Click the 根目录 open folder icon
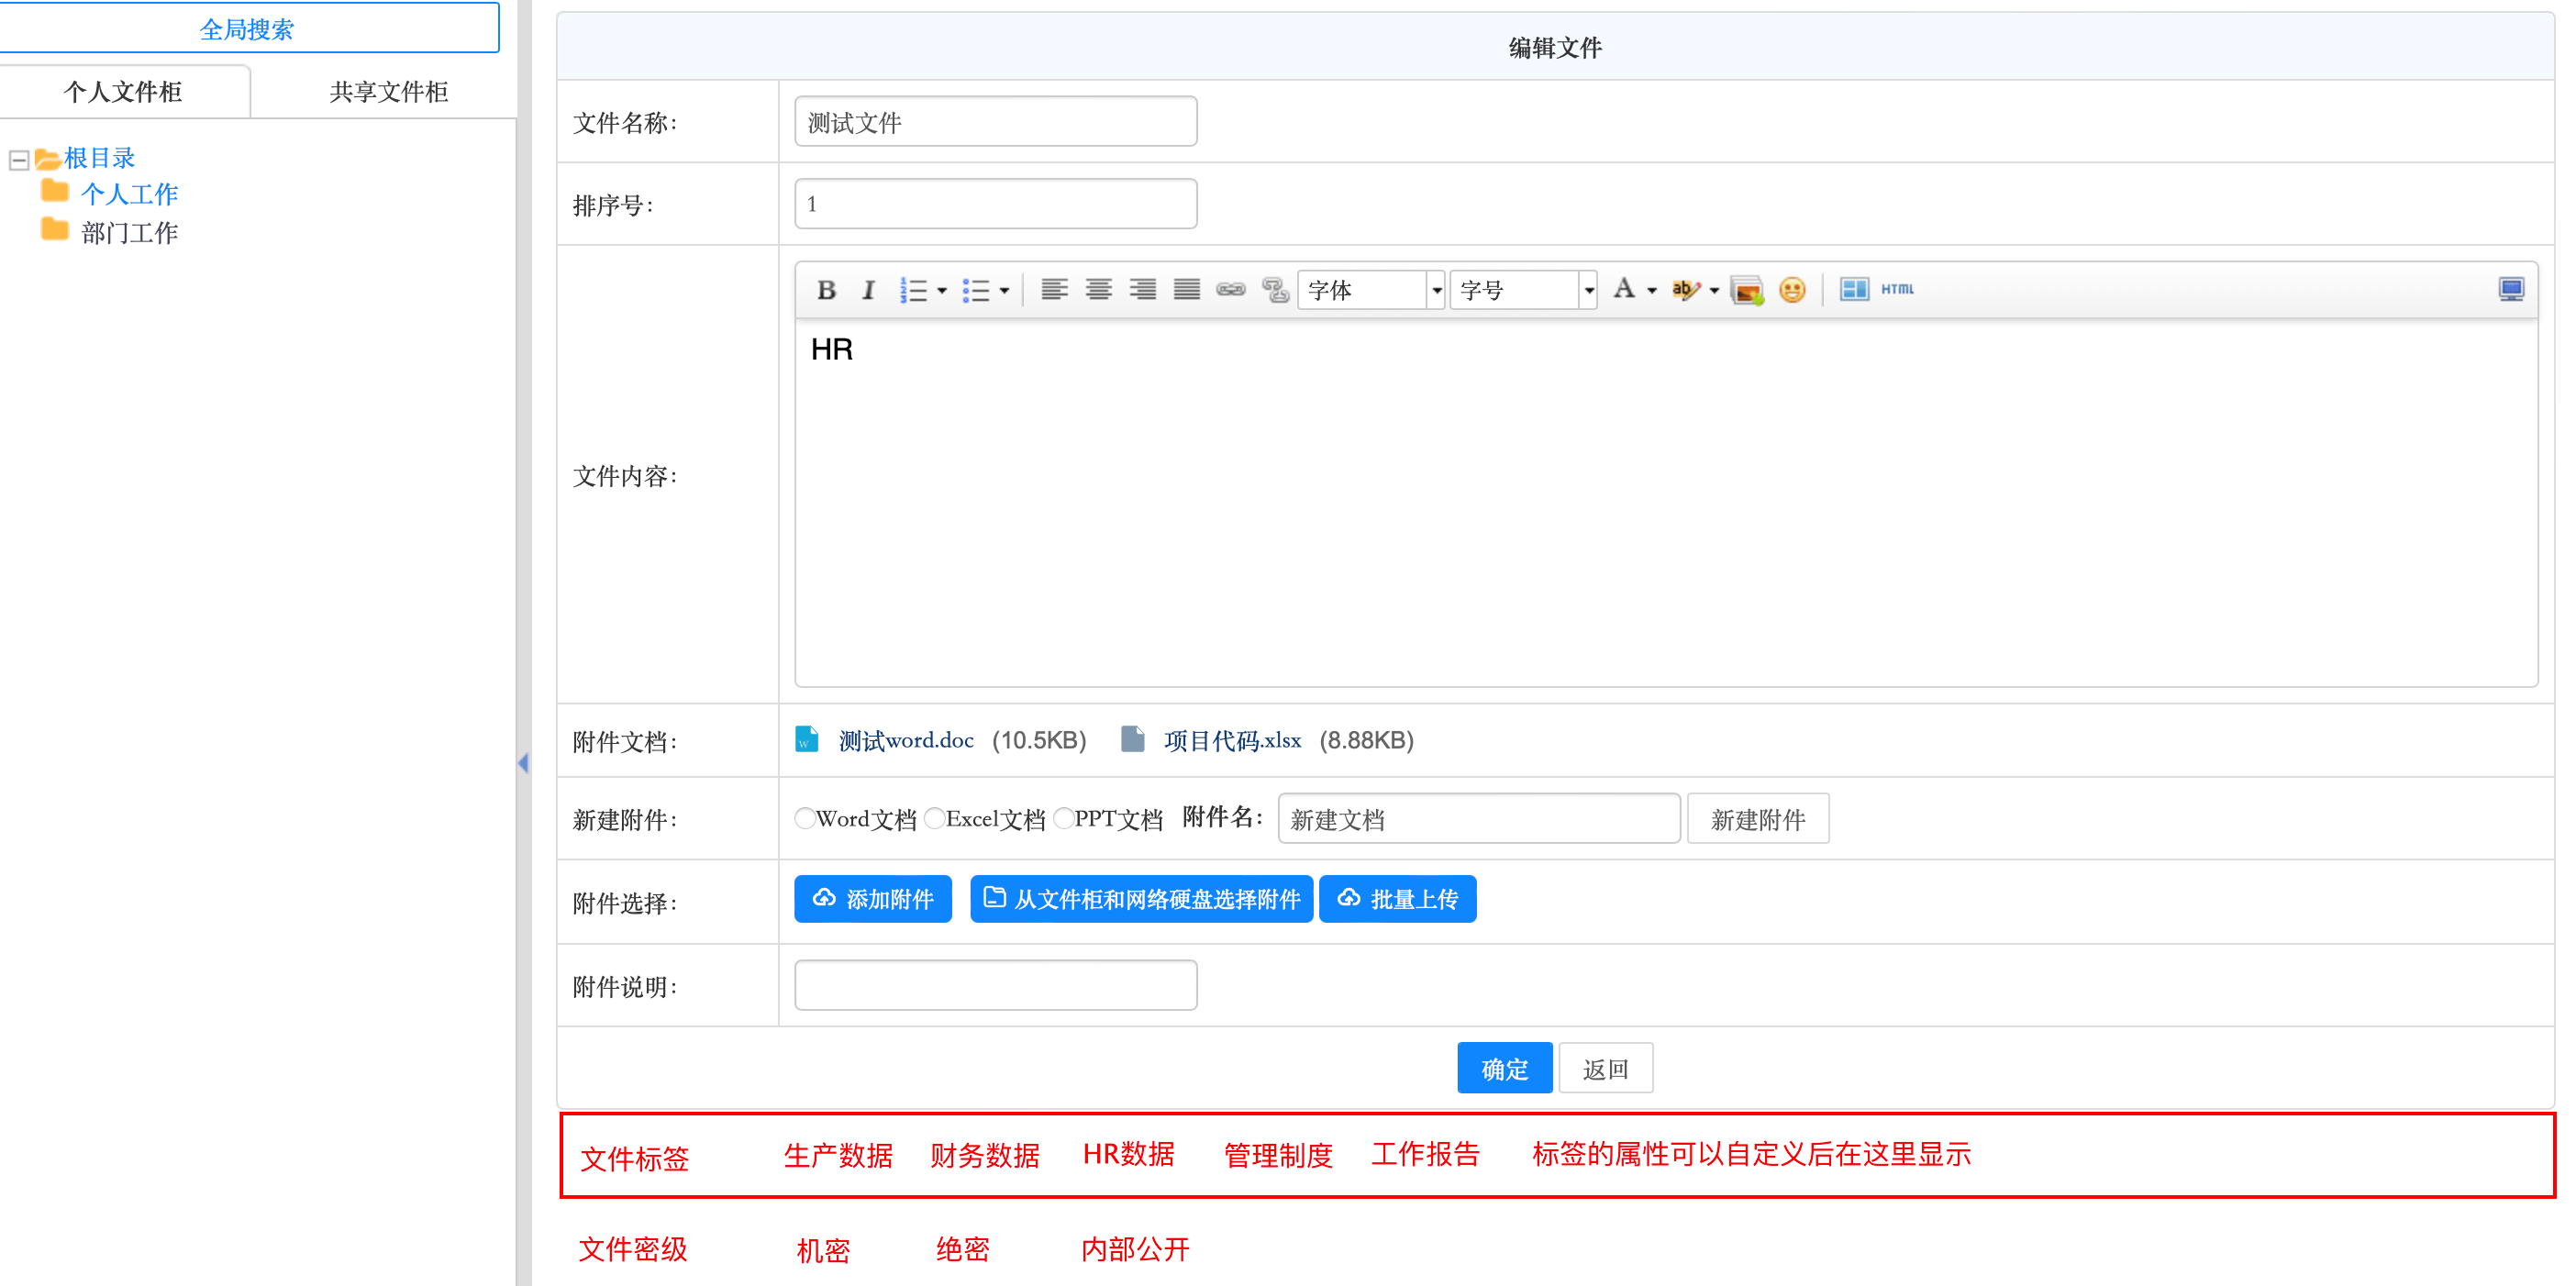The height and width of the screenshot is (1286, 2576). 47,159
